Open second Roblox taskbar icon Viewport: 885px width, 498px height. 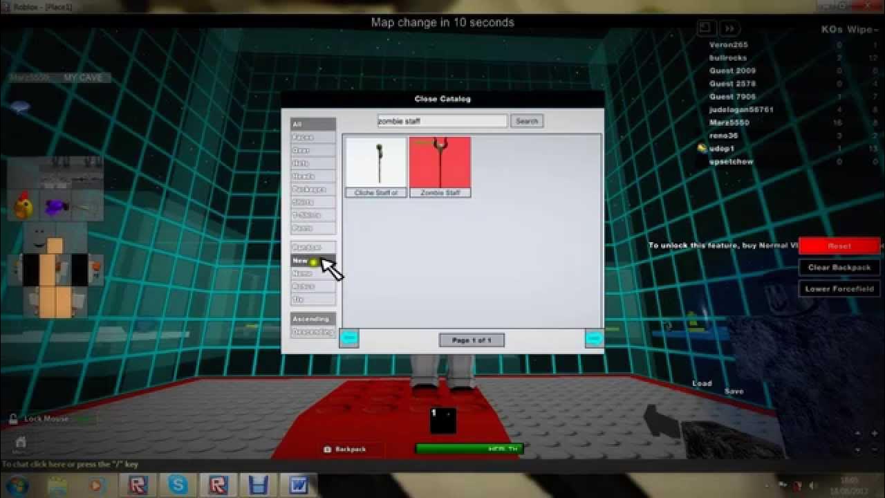(x=218, y=484)
